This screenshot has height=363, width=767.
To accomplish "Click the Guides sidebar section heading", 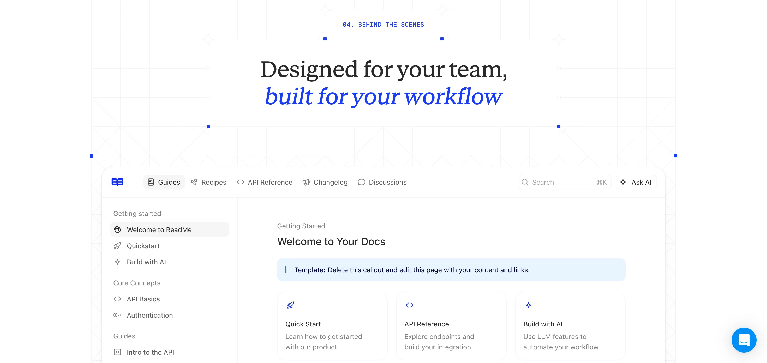I will [x=124, y=336].
